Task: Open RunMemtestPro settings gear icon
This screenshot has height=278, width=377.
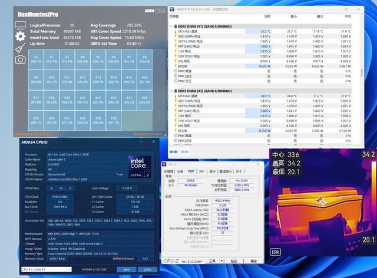Action: 20,37
